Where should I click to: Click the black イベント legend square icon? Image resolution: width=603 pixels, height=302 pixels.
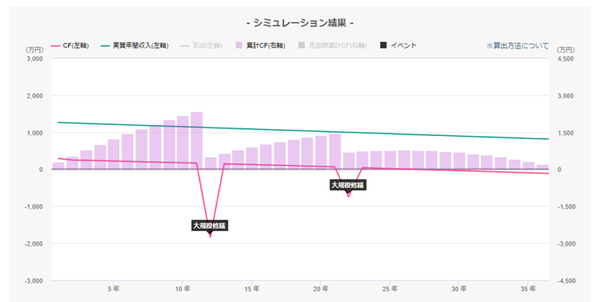point(383,46)
